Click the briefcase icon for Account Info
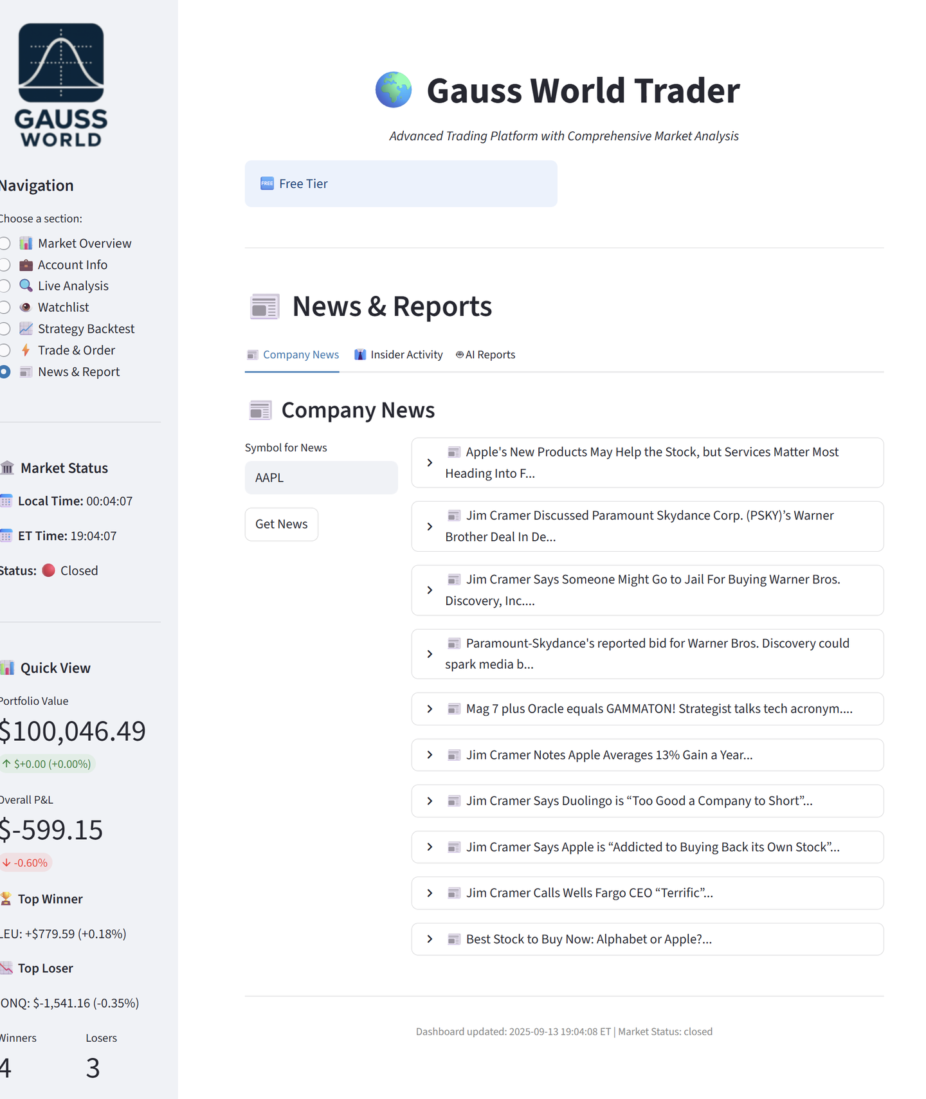926x1099 pixels. [26, 265]
